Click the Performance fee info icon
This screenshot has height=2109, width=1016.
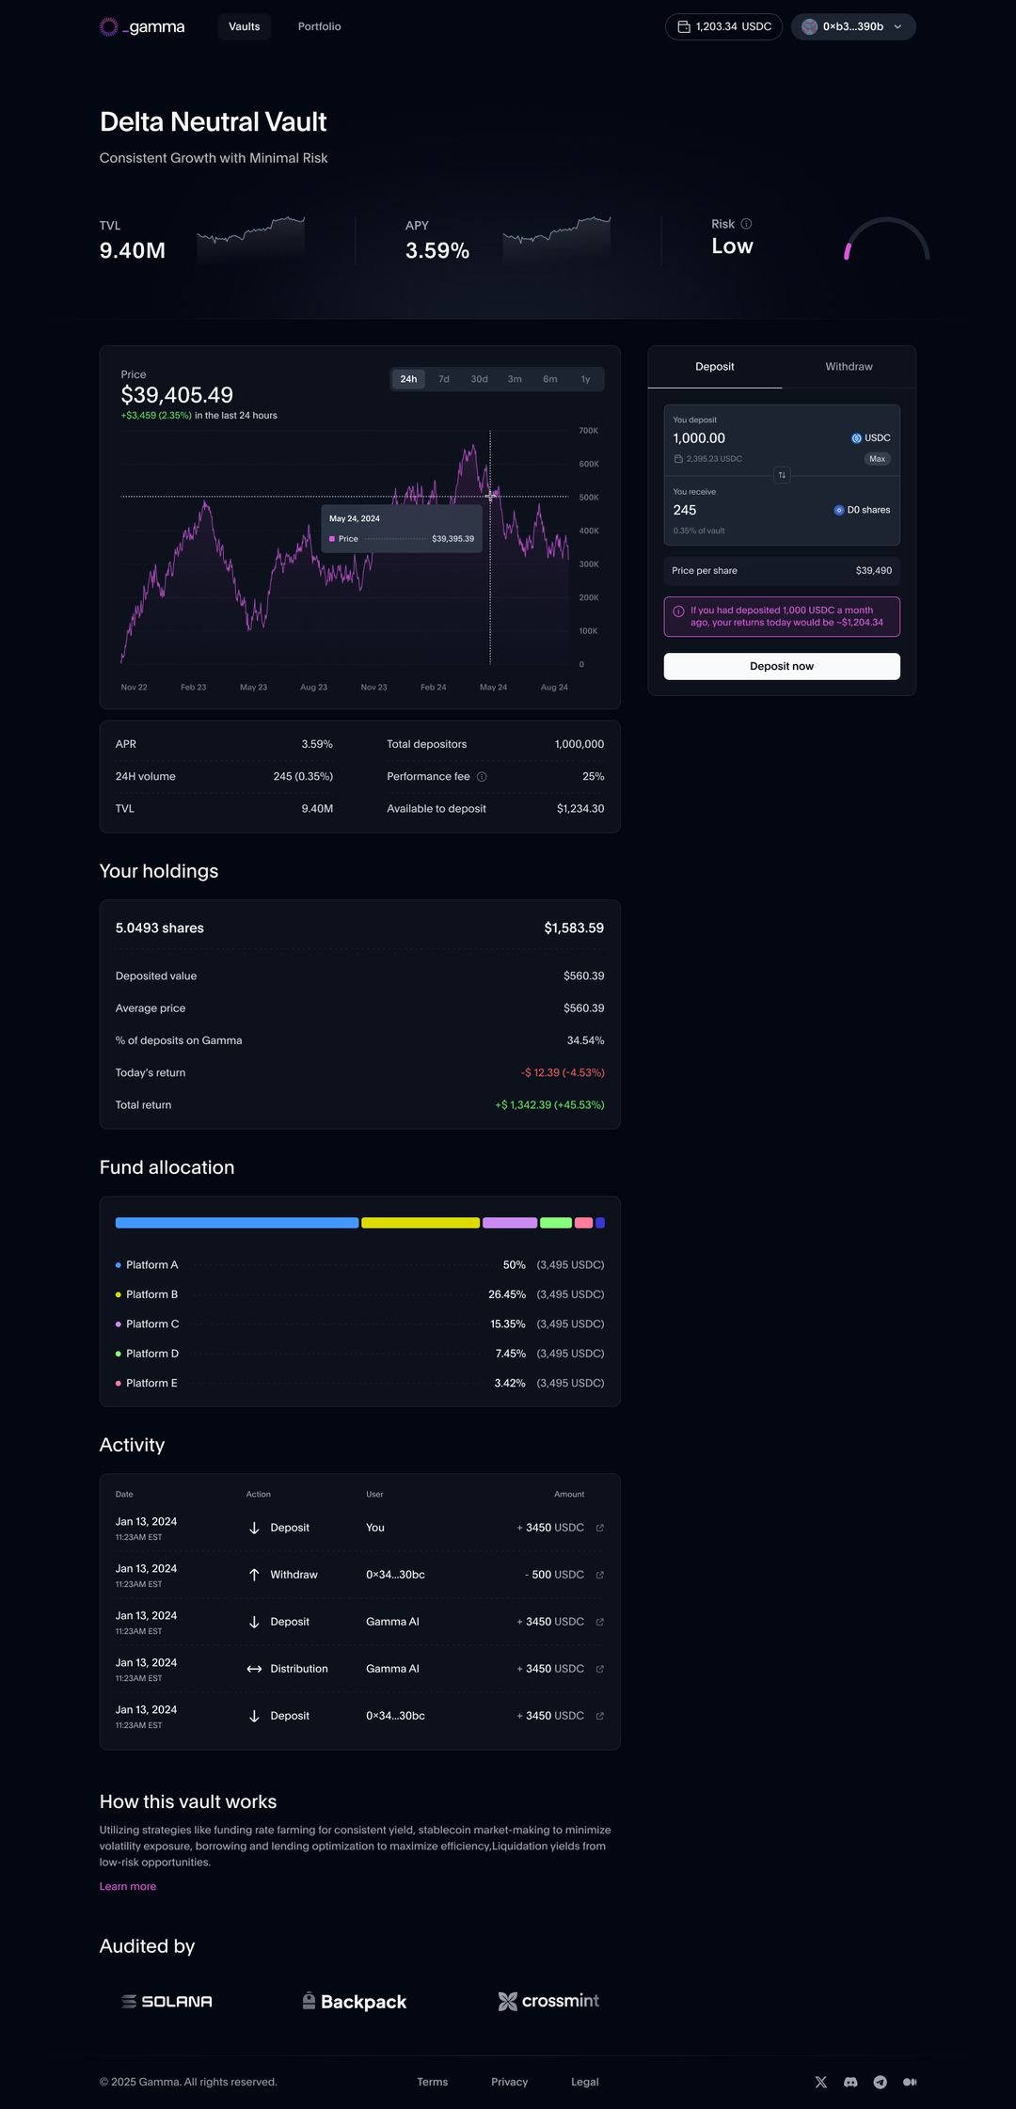(482, 777)
